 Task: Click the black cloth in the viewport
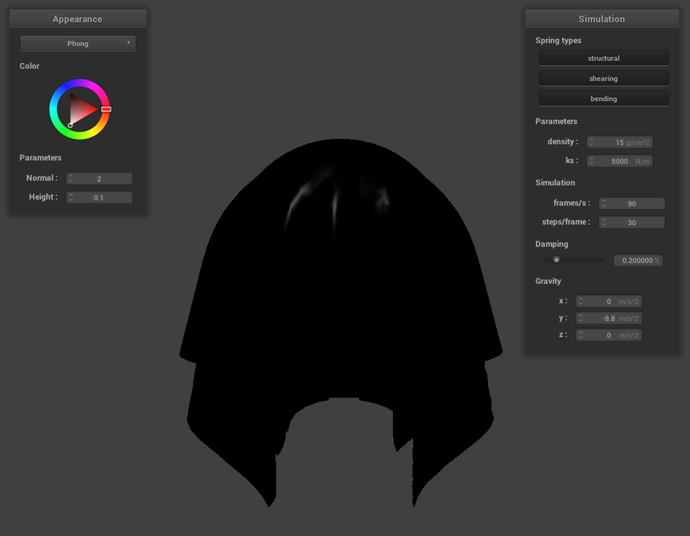[x=341, y=307]
